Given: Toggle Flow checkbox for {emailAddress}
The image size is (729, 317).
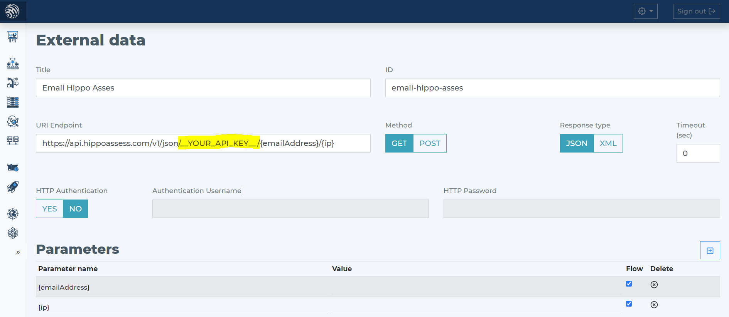Looking at the screenshot, I should pos(629,284).
